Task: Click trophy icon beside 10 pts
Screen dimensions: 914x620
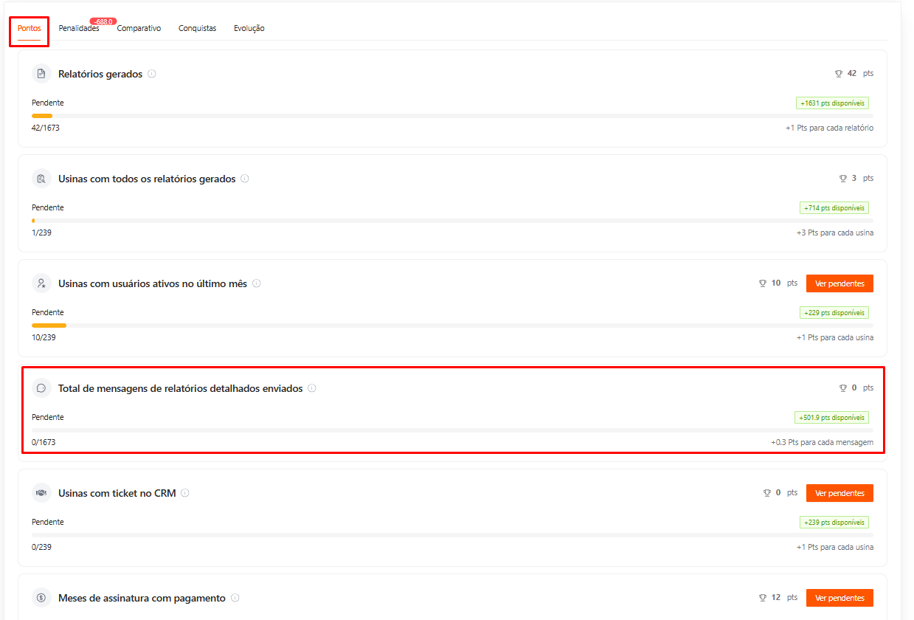Action: (763, 283)
